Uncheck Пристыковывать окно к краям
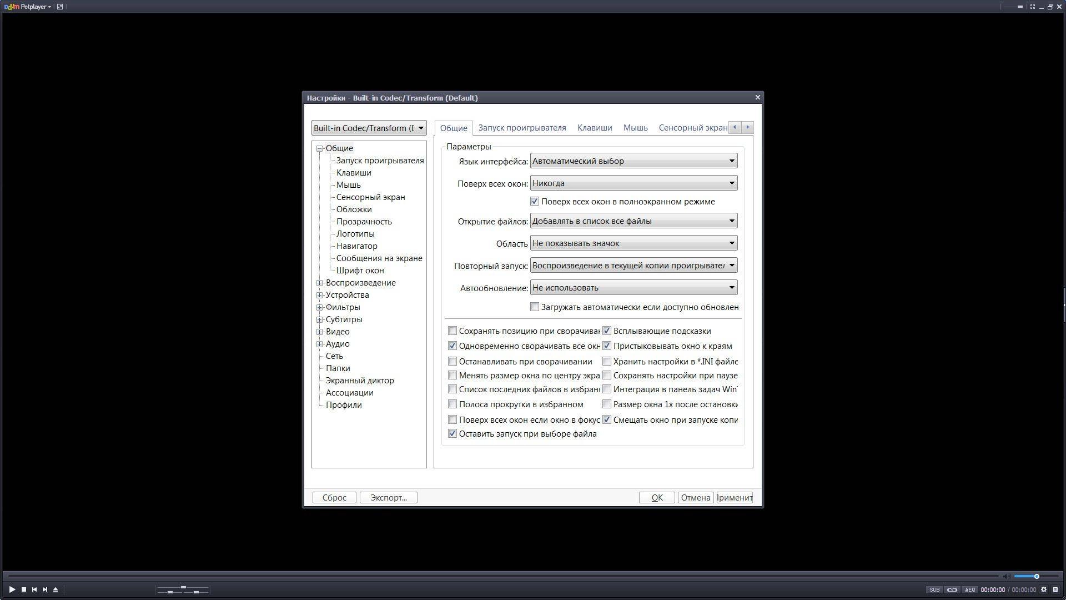 [607, 346]
